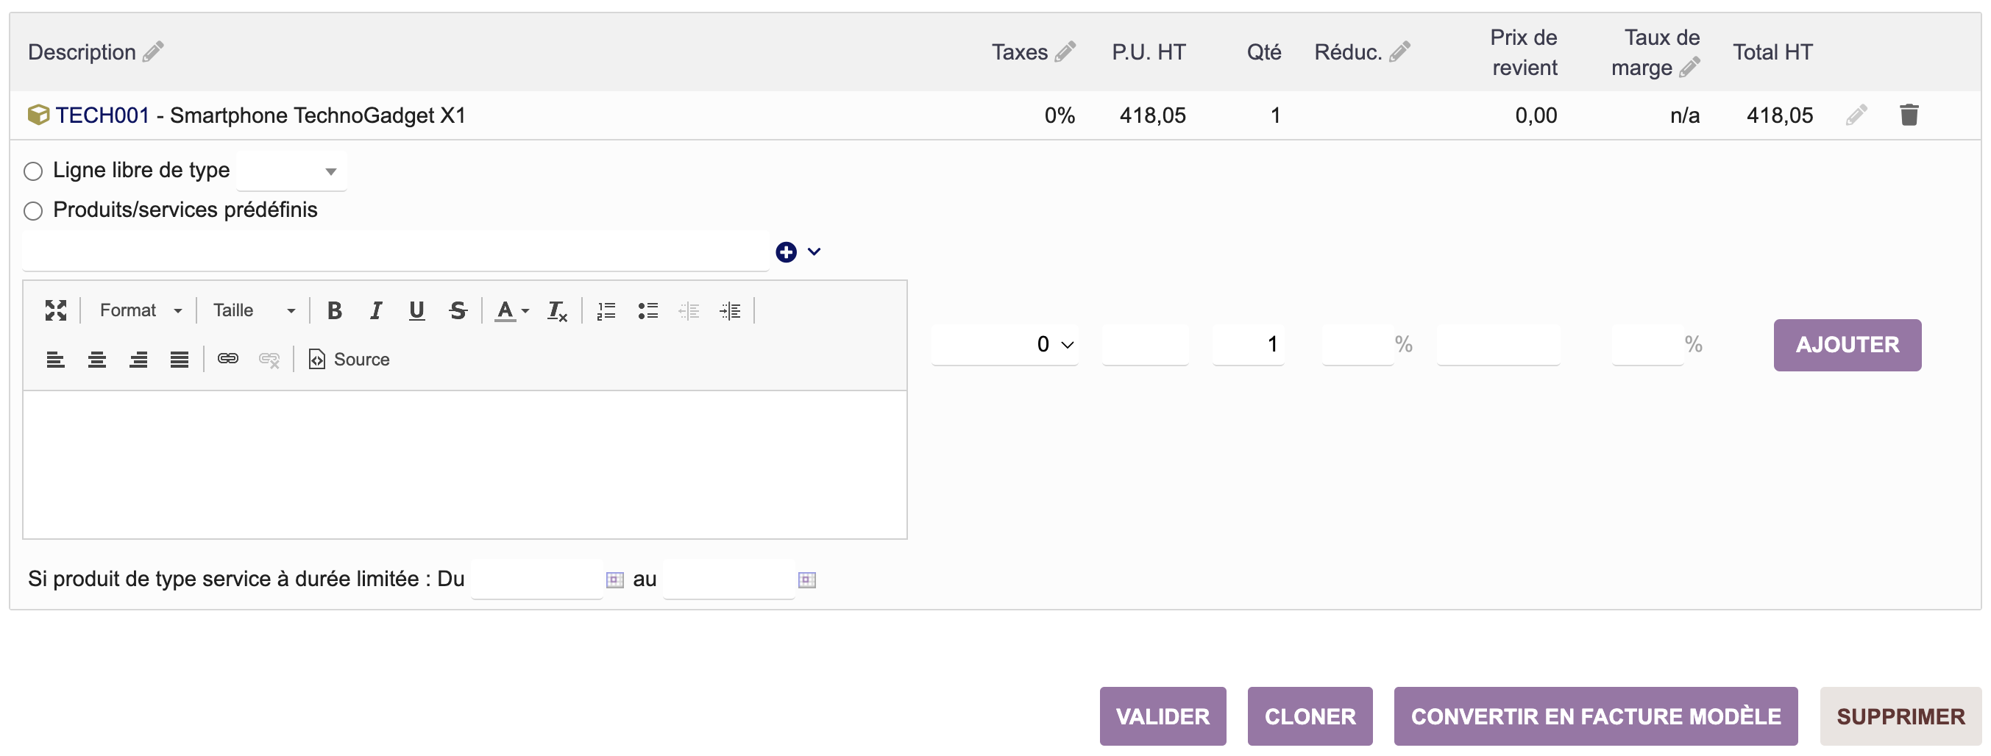
Task: Click the insert link icon
Action: 228,359
